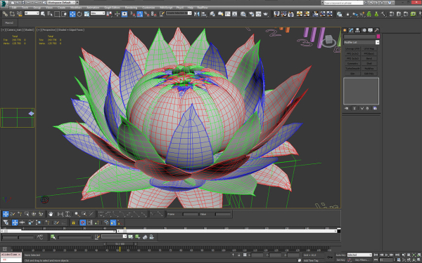Image resolution: width=422 pixels, height=263 pixels.
Task: Toggle Window/Crossing selection mode
Action: pyautogui.click(x=64, y=14)
